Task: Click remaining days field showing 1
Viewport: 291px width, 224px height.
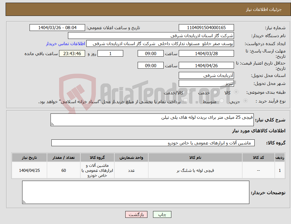Action: [110, 54]
